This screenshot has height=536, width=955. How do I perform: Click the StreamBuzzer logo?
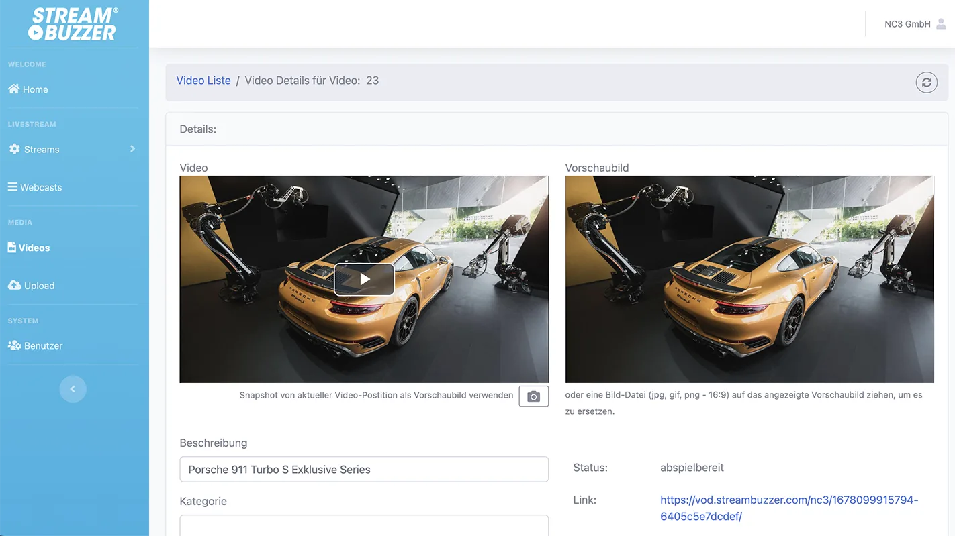point(74,24)
